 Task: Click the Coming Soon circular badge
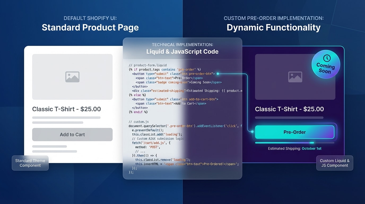tap(326, 64)
